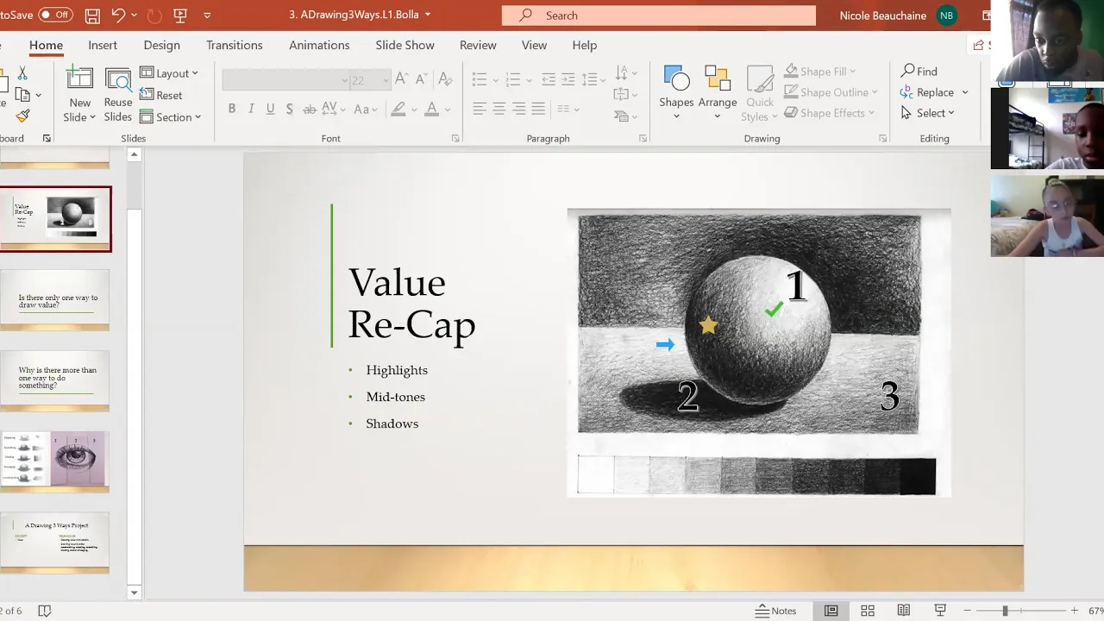The width and height of the screenshot is (1104, 621).
Task: Click the Undo arrow icon
Action: point(118,15)
